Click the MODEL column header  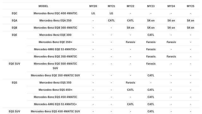pos(43,6)
